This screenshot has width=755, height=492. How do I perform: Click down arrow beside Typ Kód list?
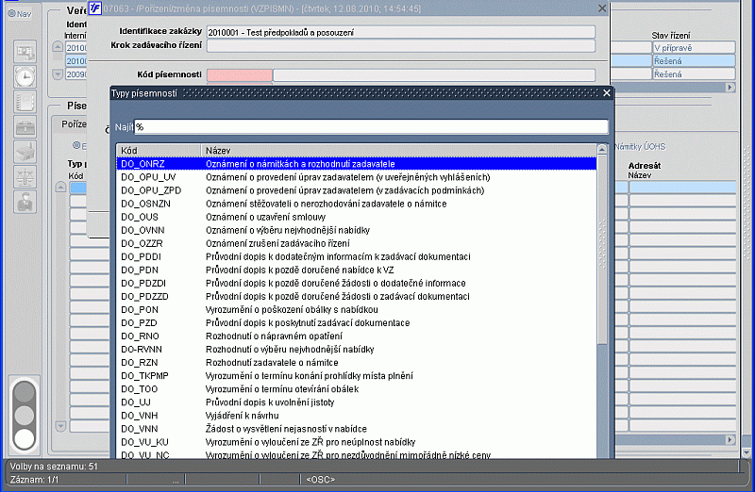pos(60,426)
